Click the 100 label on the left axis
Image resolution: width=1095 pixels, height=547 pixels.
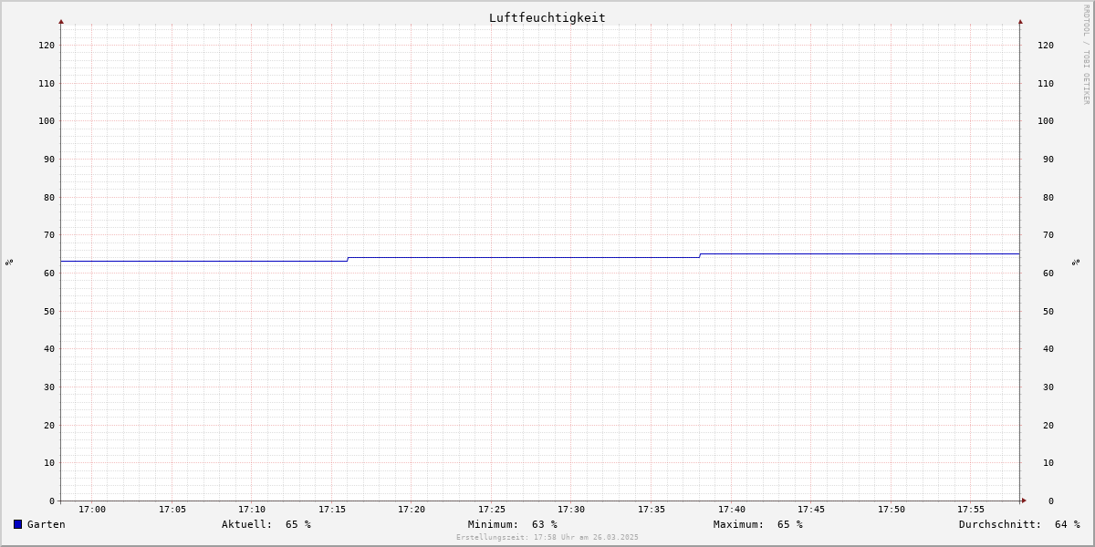(47, 121)
